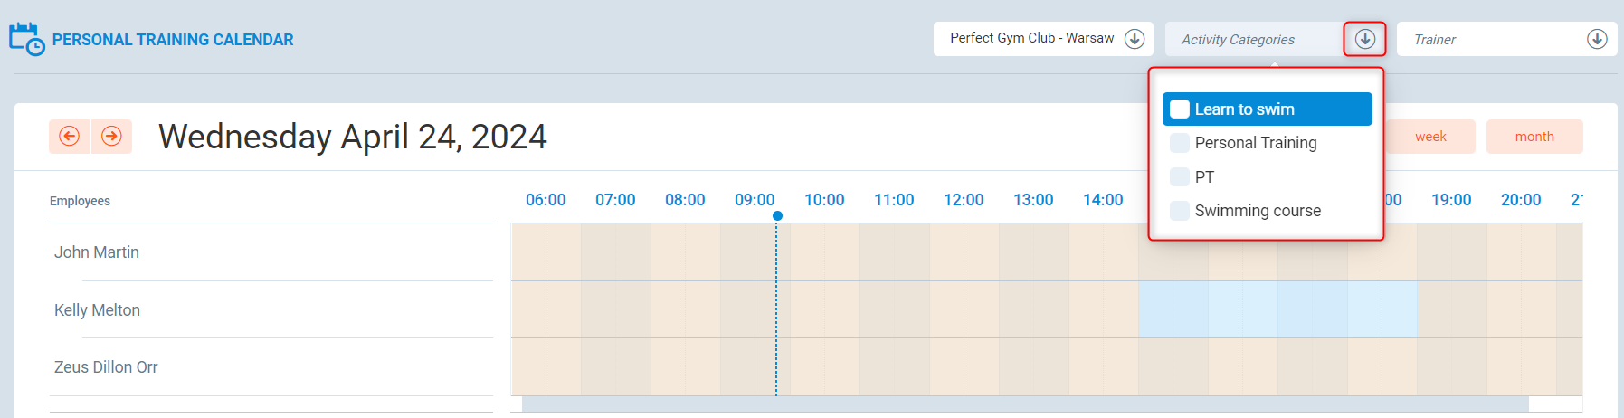Select employee Kelly Melton
Image resolution: width=1624 pixels, height=418 pixels.
(97, 310)
